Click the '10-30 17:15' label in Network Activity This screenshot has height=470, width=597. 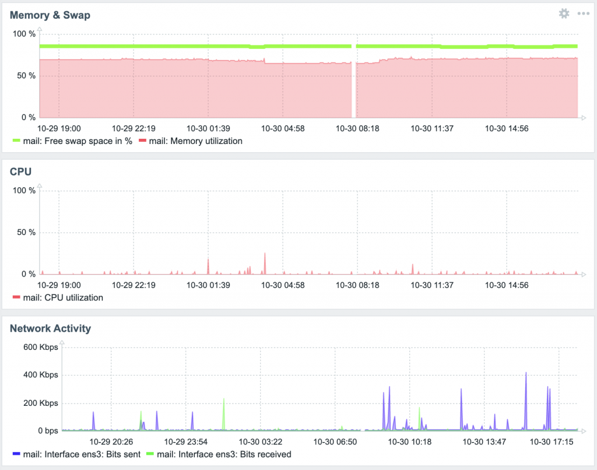(x=552, y=442)
